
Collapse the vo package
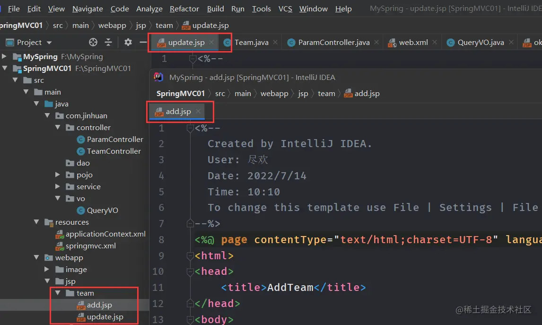(x=58, y=198)
